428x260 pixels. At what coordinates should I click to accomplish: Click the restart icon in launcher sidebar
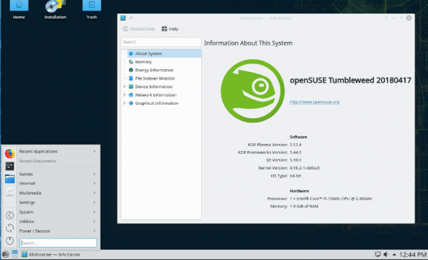coord(9,228)
